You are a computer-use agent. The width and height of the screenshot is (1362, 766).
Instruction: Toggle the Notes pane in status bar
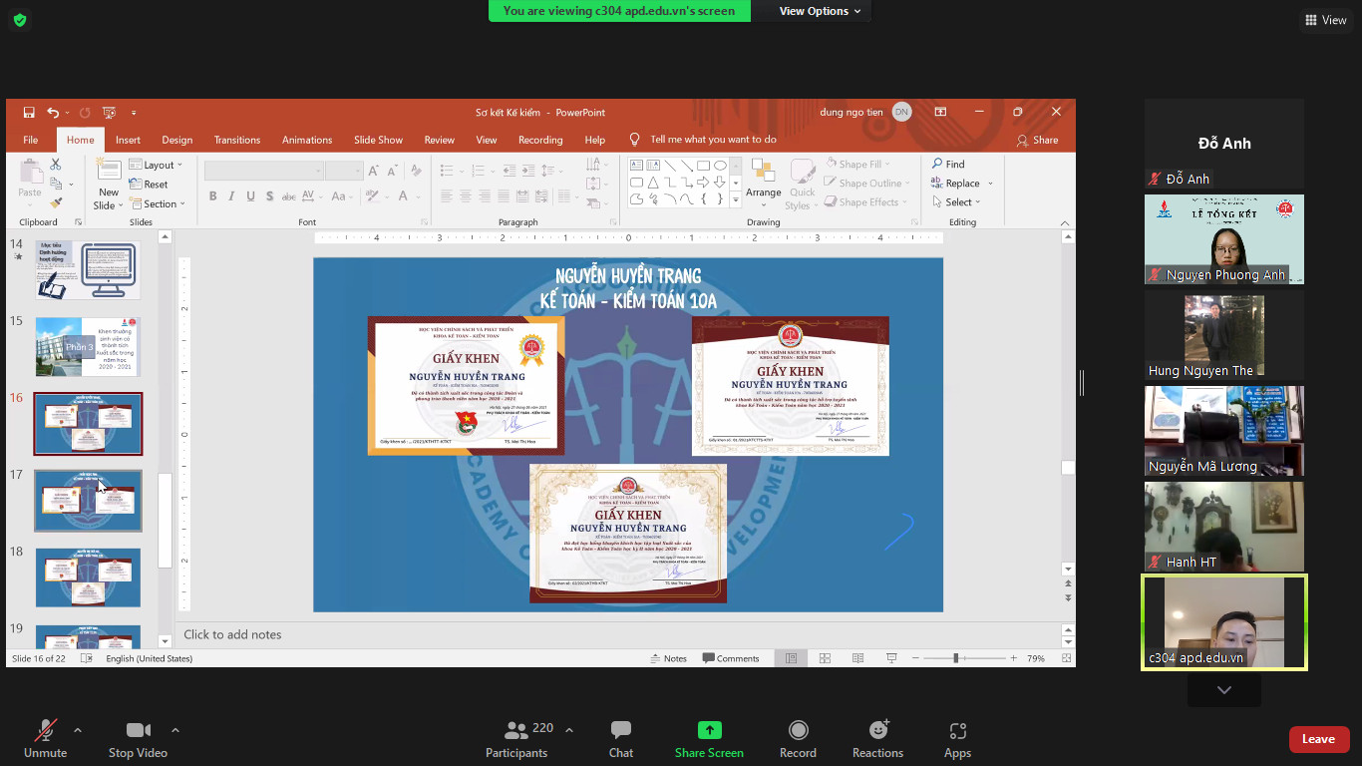667,658
